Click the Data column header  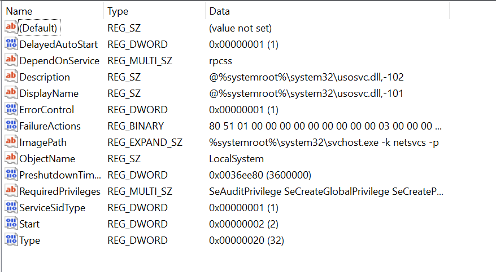pyautogui.click(x=219, y=11)
